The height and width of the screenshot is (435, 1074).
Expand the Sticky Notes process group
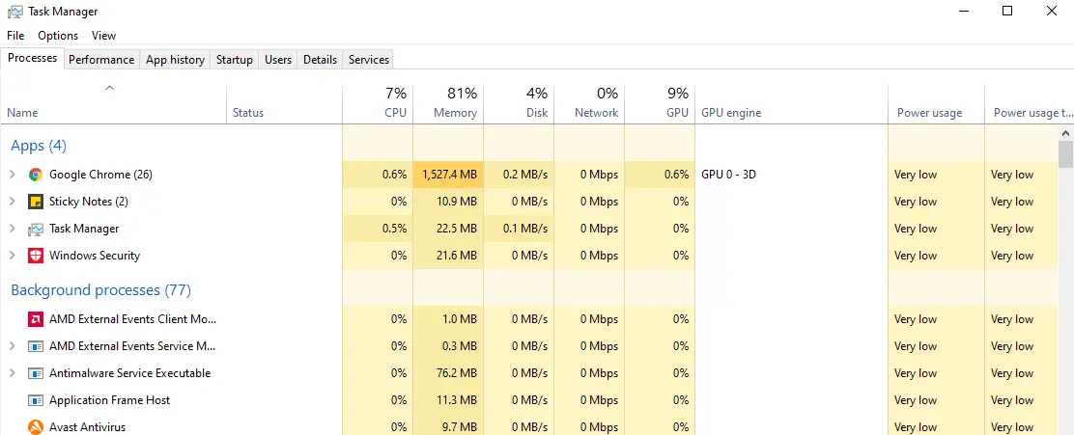click(x=12, y=202)
